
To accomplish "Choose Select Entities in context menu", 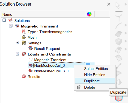I will (96, 69).
